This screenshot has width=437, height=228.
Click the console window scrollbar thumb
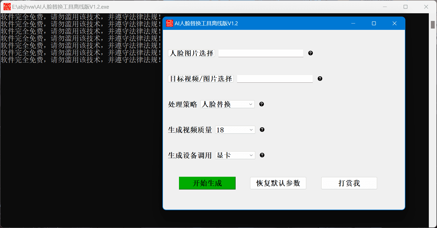[x=433, y=25]
